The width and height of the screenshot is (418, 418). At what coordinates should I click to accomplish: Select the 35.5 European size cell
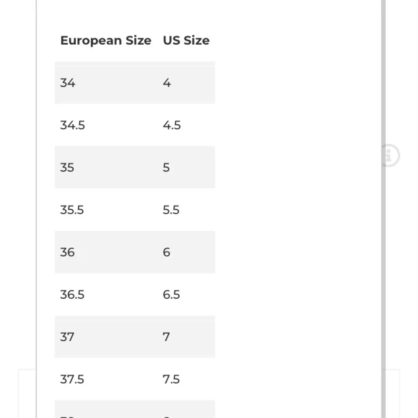pyautogui.click(x=72, y=209)
